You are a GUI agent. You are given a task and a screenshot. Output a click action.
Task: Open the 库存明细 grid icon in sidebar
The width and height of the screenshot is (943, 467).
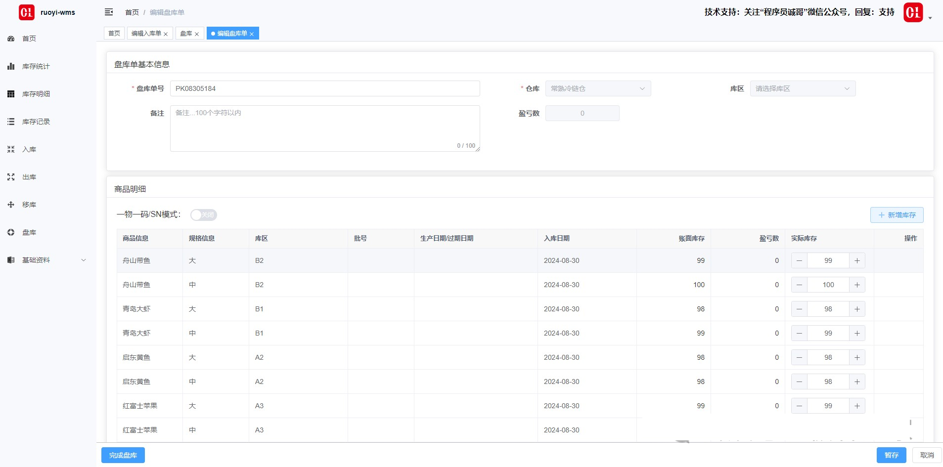click(x=11, y=94)
